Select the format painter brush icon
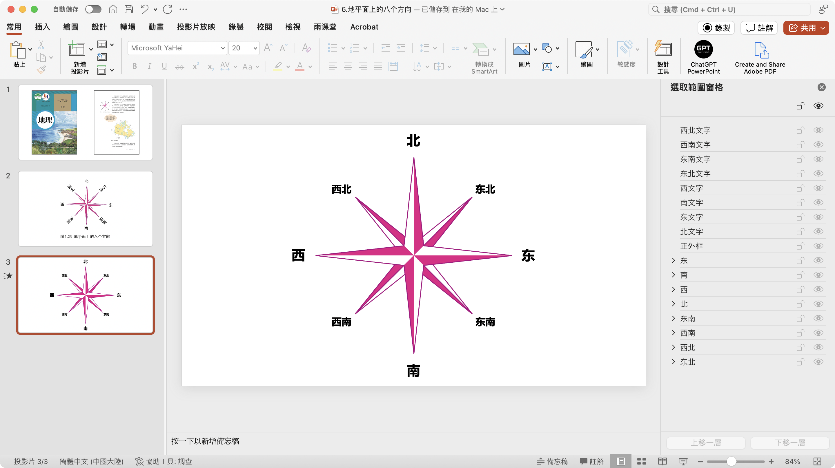This screenshot has width=835, height=468. [x=41, y=69]
